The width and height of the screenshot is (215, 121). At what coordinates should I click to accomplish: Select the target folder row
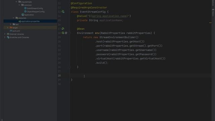30,28
